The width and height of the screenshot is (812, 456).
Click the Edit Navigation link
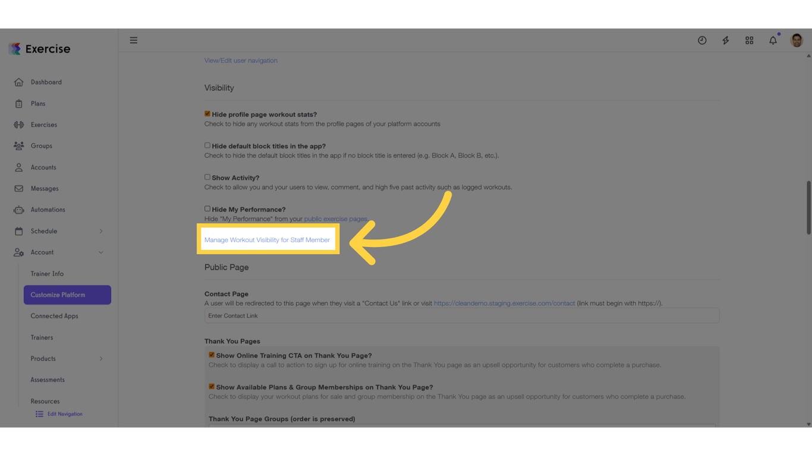point(65,414)
